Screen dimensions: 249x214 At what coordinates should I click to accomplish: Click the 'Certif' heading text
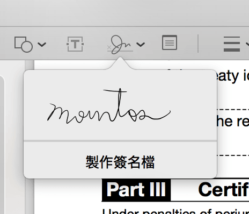tap(223, 190)
